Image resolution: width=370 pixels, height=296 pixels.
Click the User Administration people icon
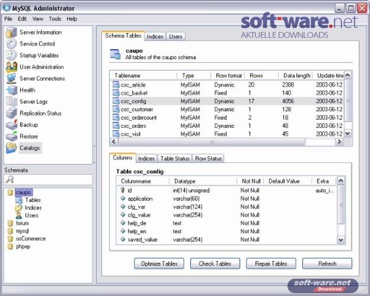tap(11, 67)
